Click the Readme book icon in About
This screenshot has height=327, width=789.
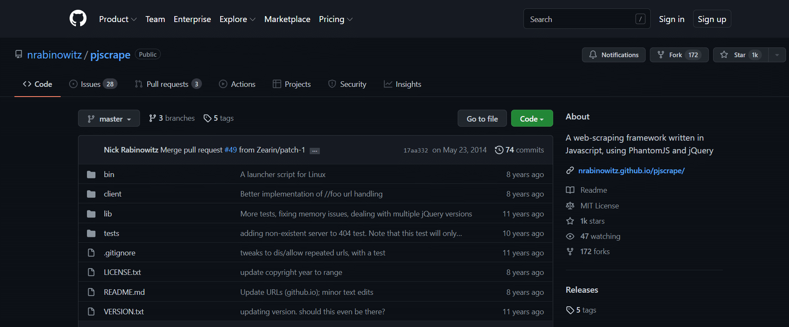(570, 190)
